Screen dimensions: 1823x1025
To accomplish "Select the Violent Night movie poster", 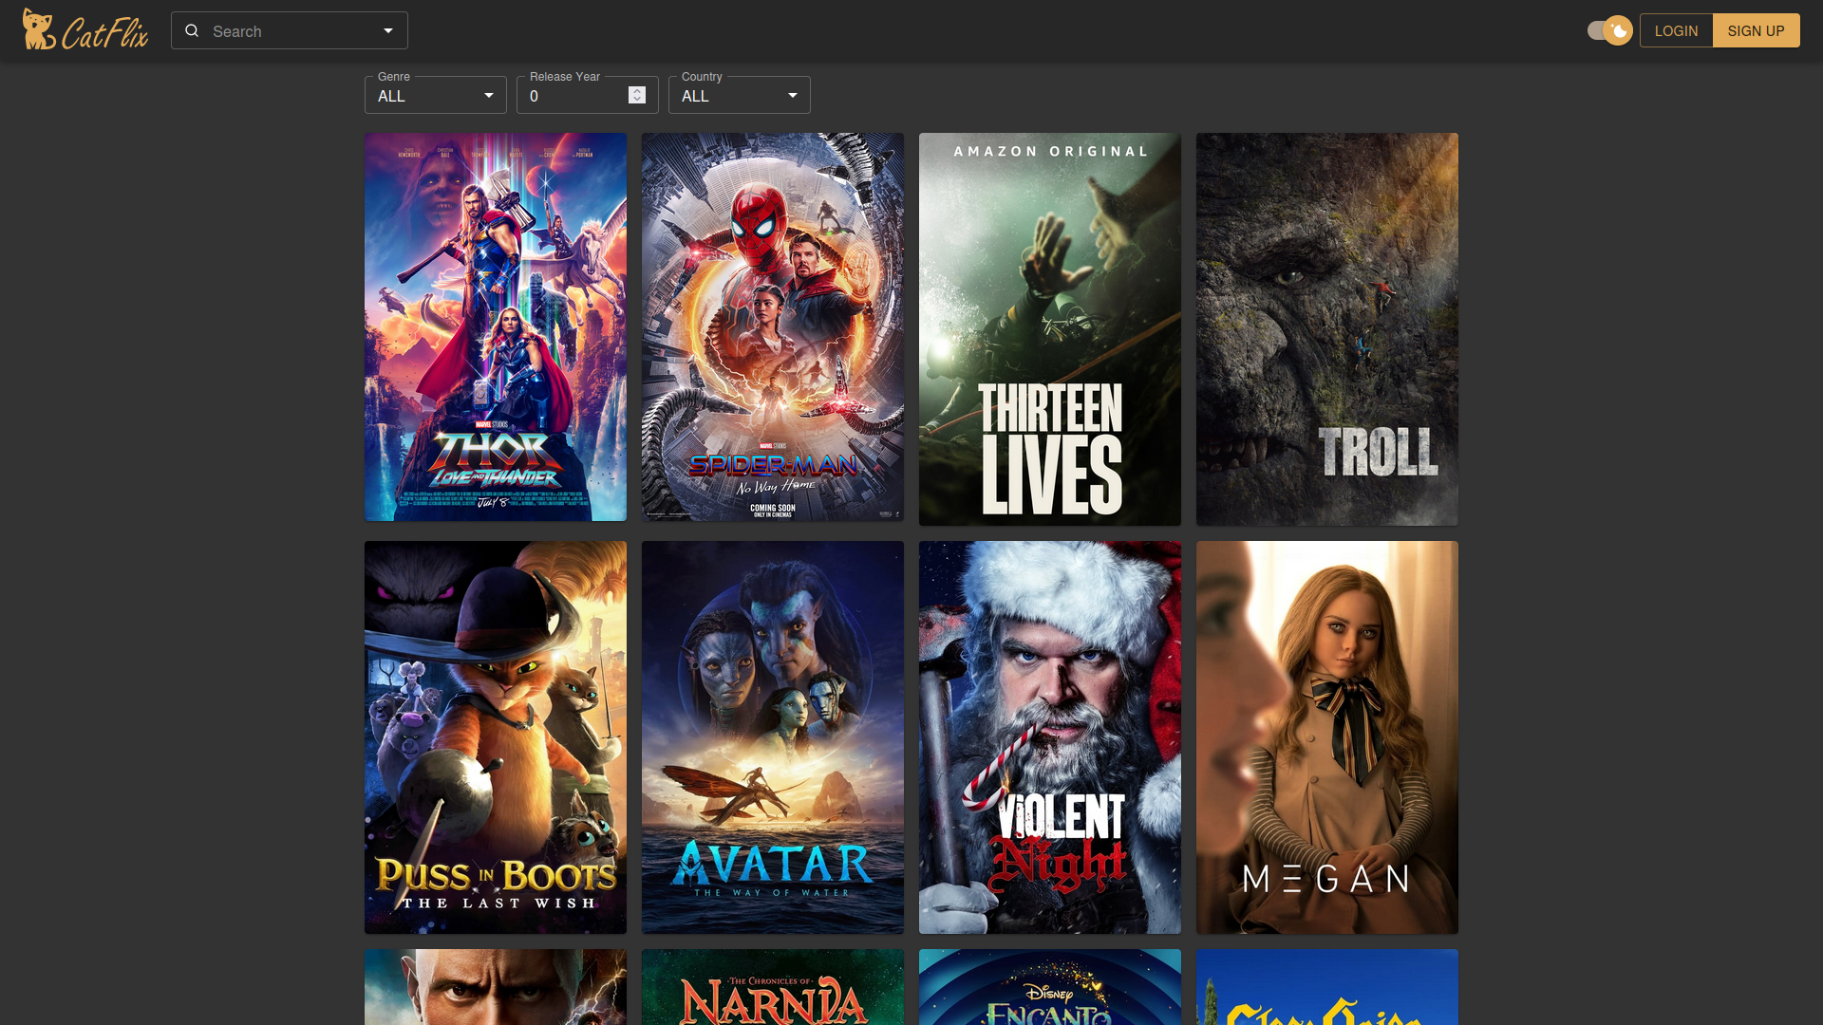I will click(1050, 737).
